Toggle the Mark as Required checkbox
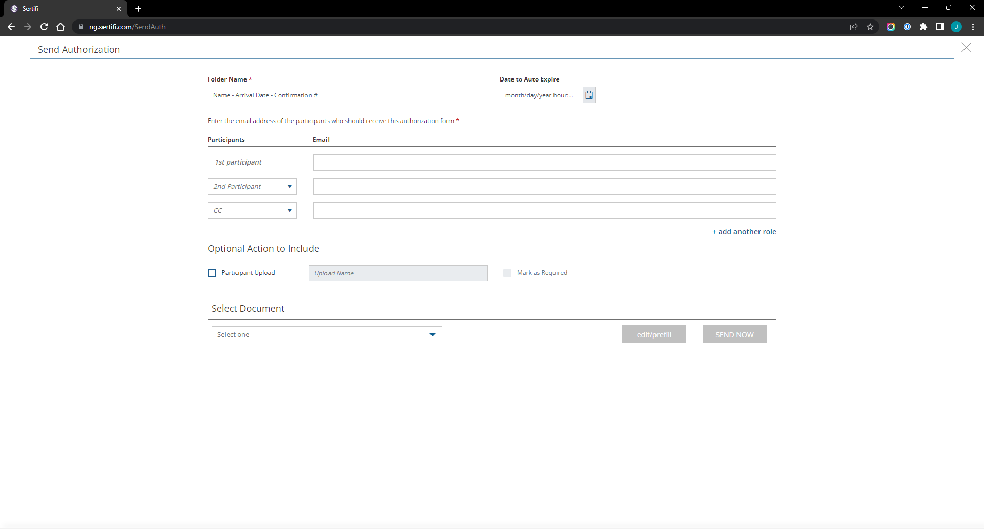The width and height of the screenshot is (984, 529). pos(507,273)
